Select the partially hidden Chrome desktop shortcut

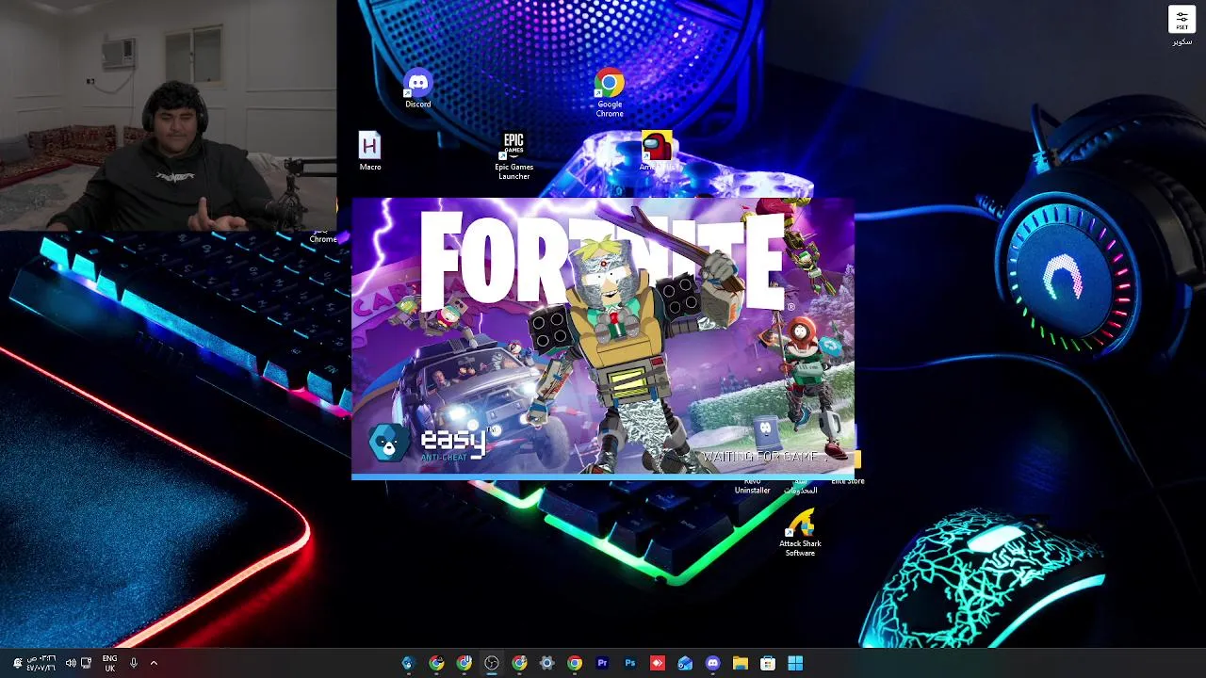point(322,237)
